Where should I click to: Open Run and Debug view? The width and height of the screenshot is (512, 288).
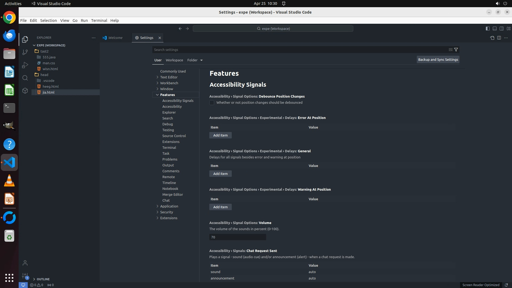point(25,65)
